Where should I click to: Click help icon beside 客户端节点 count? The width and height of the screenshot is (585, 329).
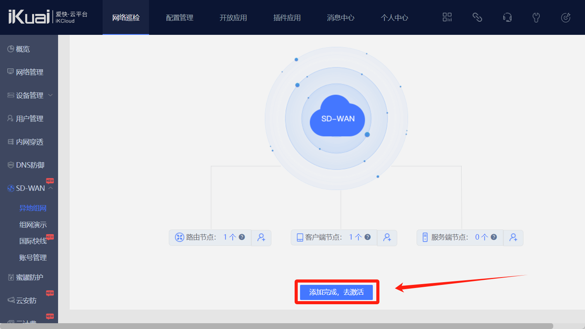coord(368,237)
